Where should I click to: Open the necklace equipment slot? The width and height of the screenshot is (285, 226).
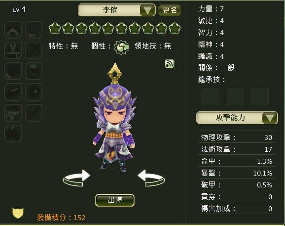34,29
